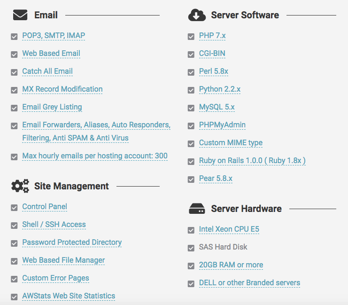This screenshot has height=305, width=348.
Task: Toggle checkbox beside MX Record Modification
Action: (14, 90)
